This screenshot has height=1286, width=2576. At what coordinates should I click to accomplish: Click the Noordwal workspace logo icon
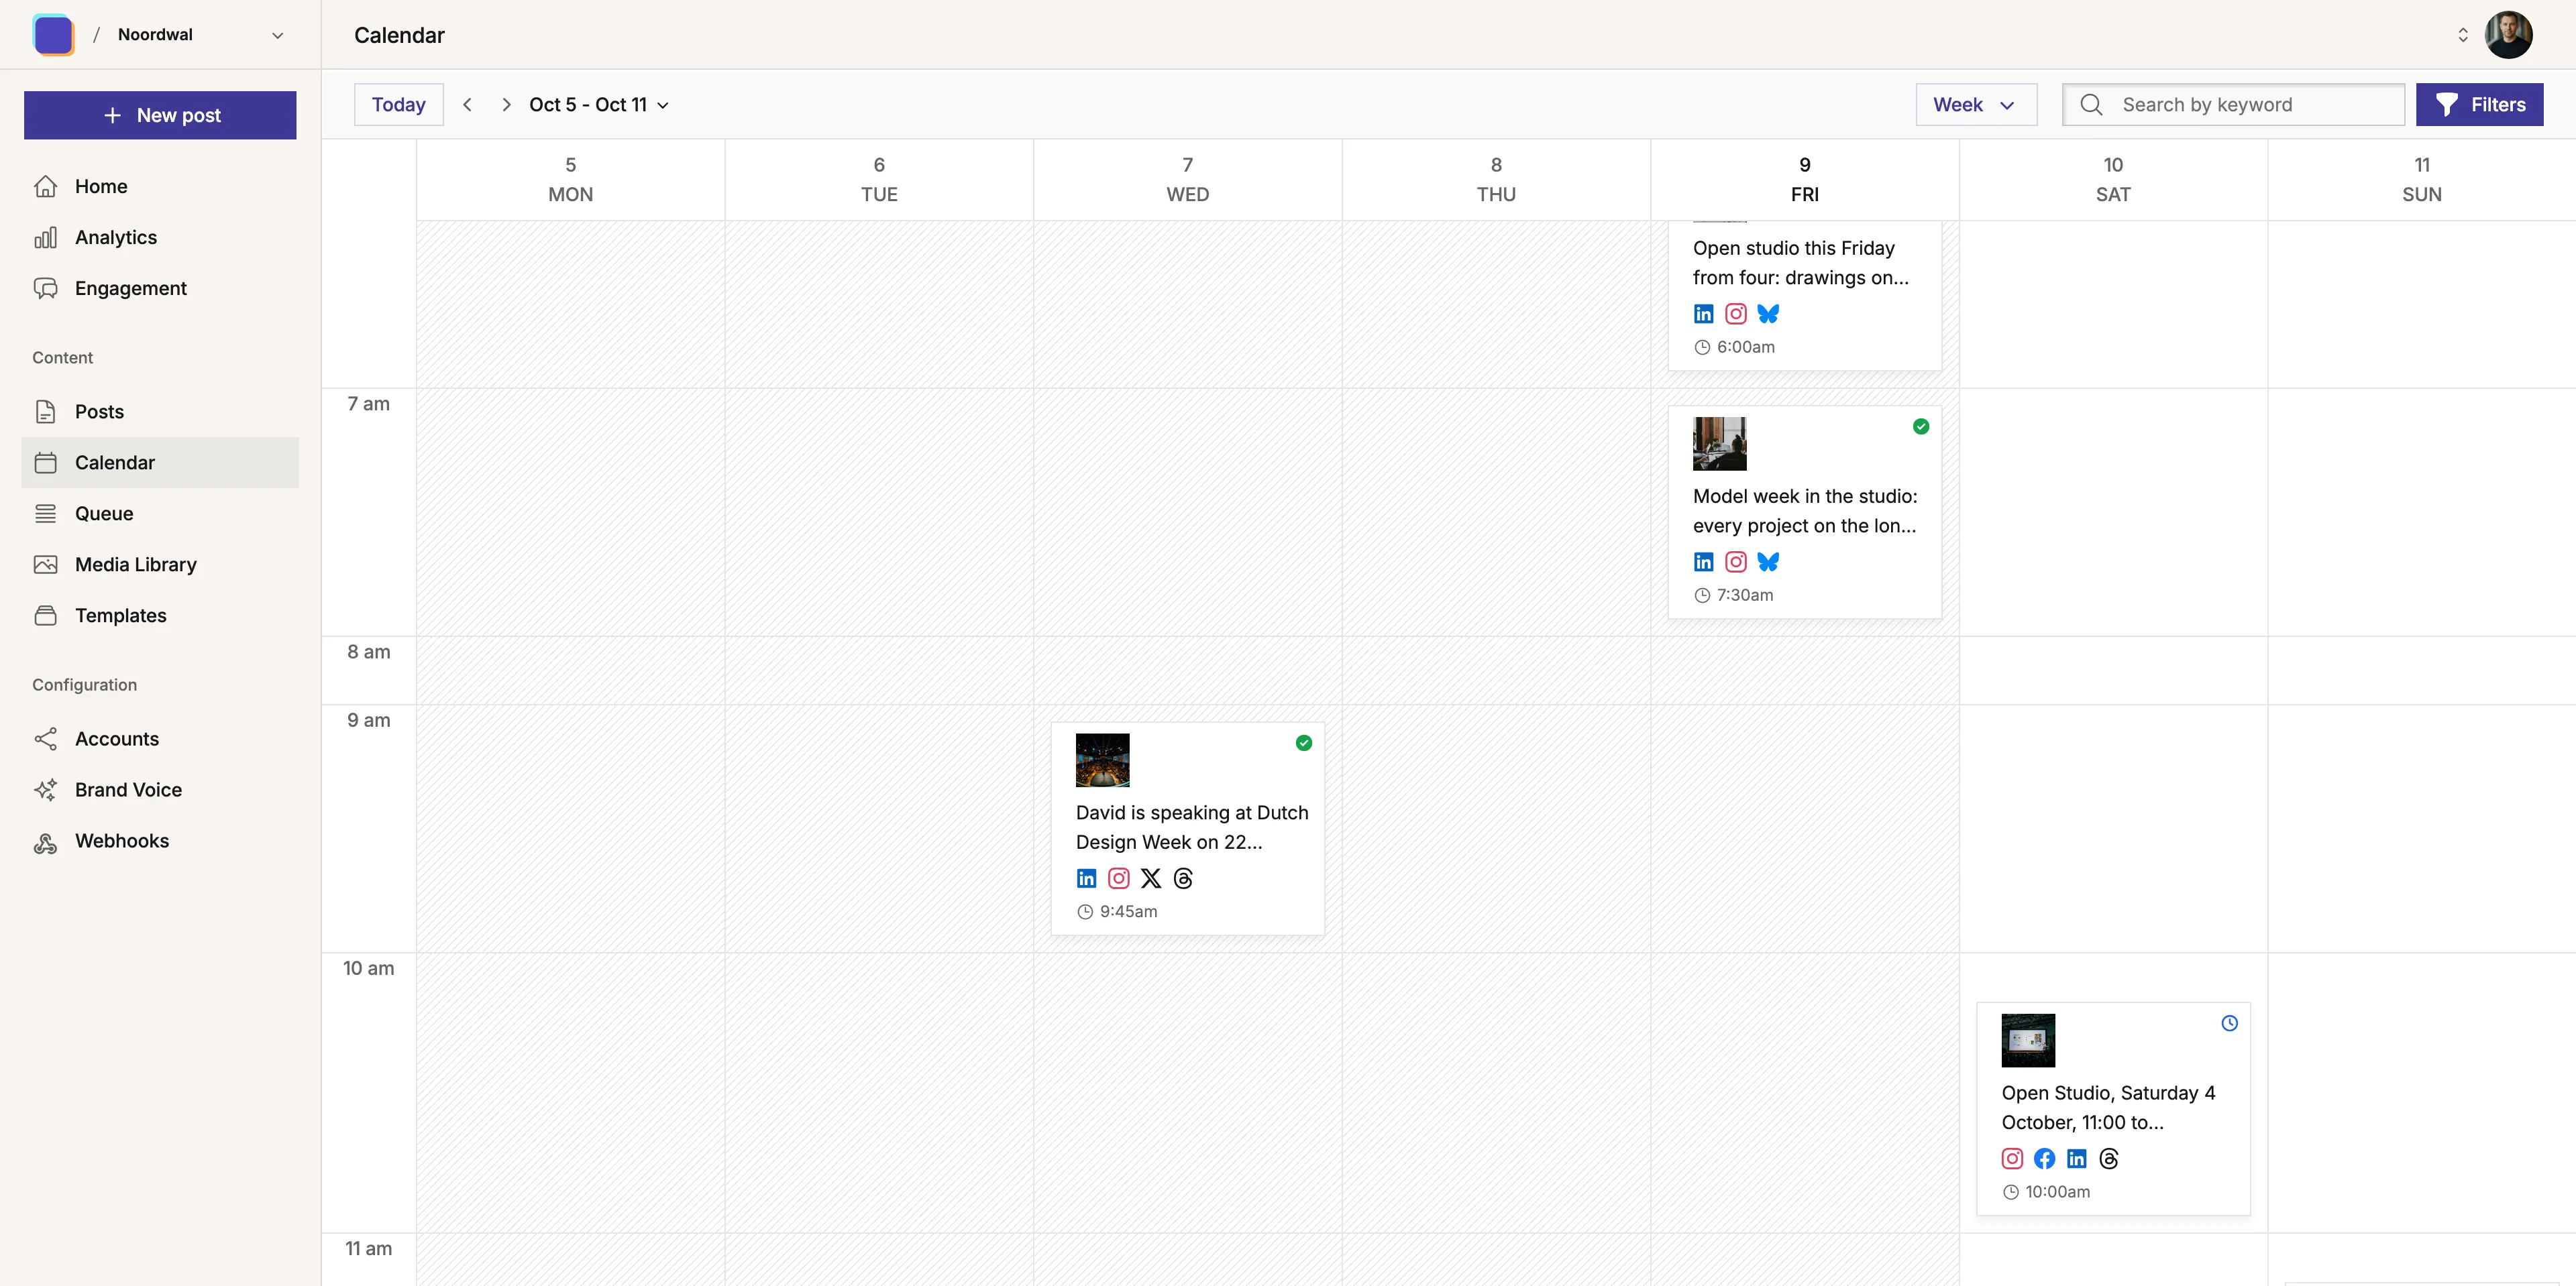coord(54,35)
